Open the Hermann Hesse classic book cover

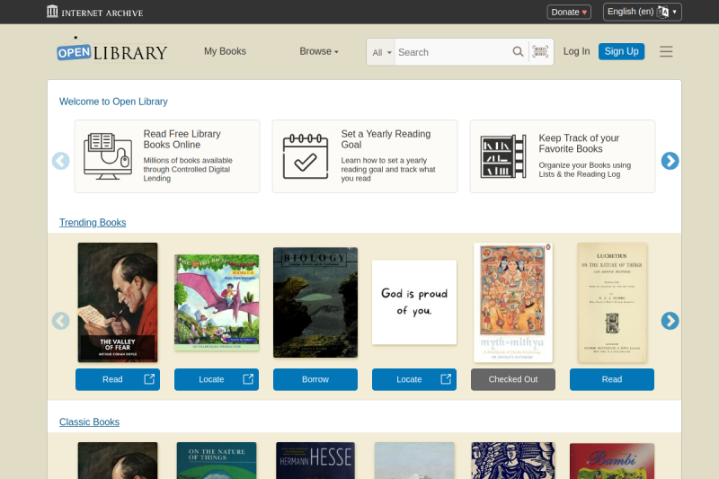tap(315, 461)
